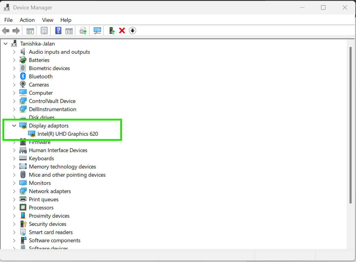This screenshot has width=356, height=262.
Task: Expand Audio inputs and outputs
Action: click(x=14, y=52)
